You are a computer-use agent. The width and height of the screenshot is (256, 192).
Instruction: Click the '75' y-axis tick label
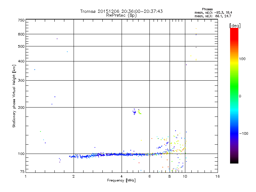point(22,172)
